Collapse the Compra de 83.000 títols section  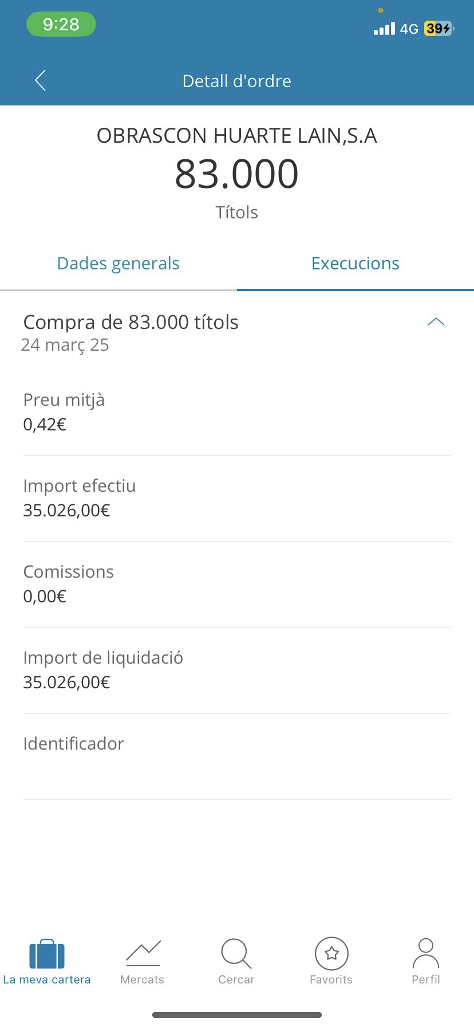(x=436, y=322)
